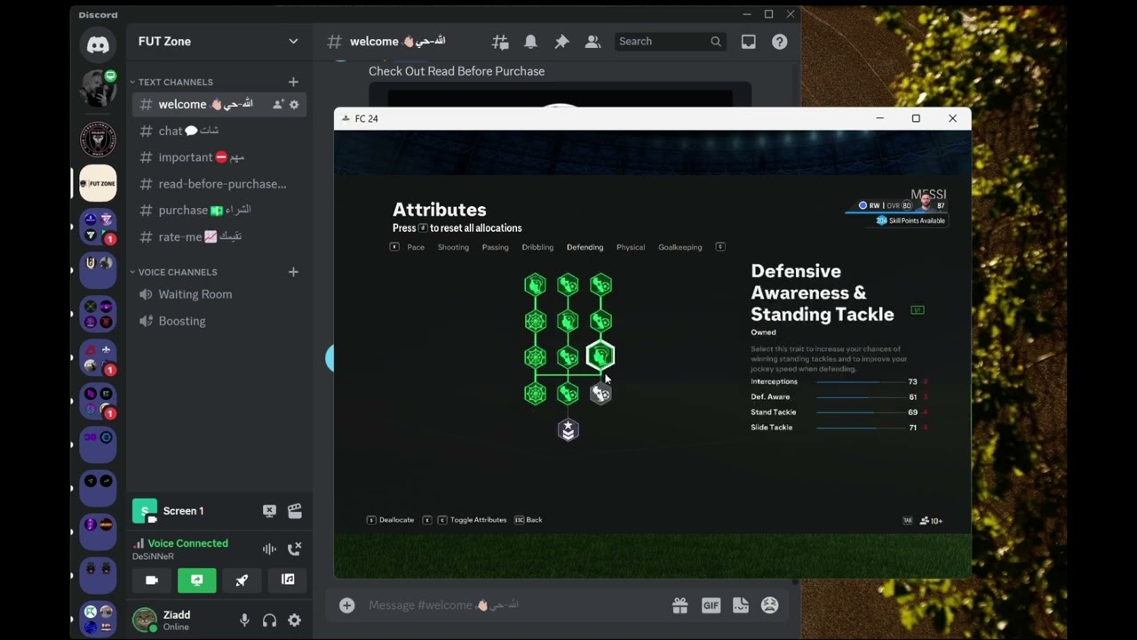Mute the microphone in user panel
This screenshot has height=640, width=1137.
244,620
